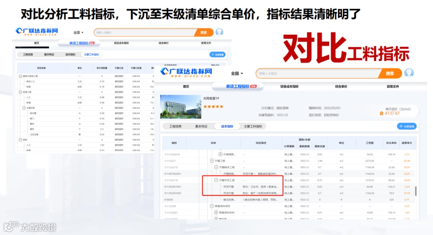
Task: Switch to 基本特征 sub-tab in front window
Action: click(201, 127)
